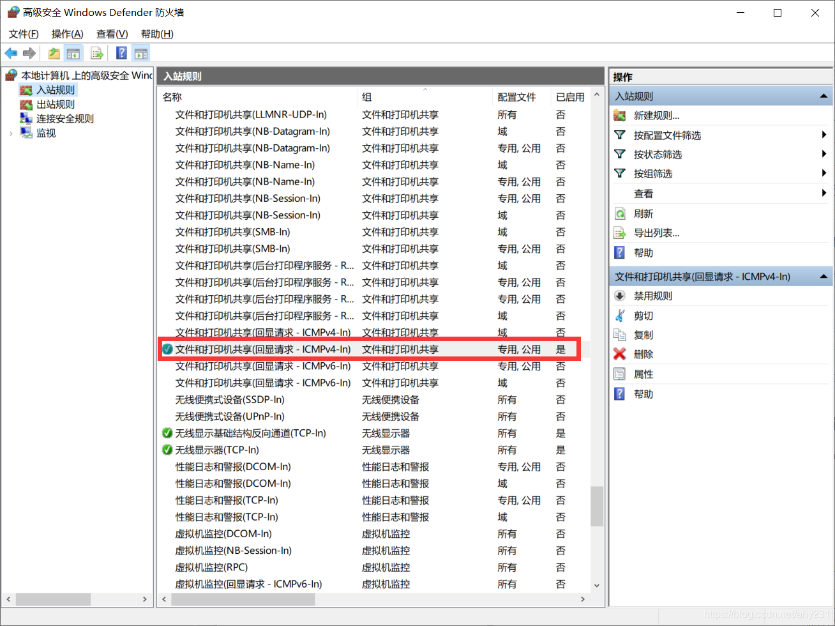Click the 无线显示器(TCP-In) rule name
The image size is (835, 626).
(217, 450)
